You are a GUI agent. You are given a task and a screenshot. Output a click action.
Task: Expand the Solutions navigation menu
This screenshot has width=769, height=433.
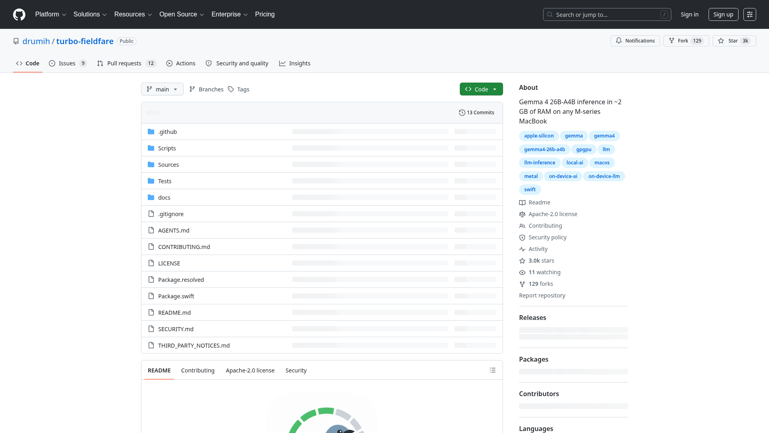pyautogui.click(x=90, y=14)
